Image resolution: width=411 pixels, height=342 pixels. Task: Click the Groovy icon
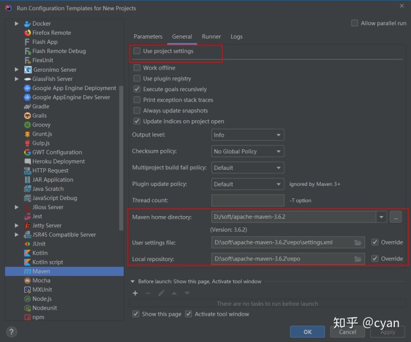coord(27,125)
